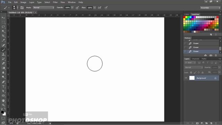Enable airbrush-style build-up

100,8
